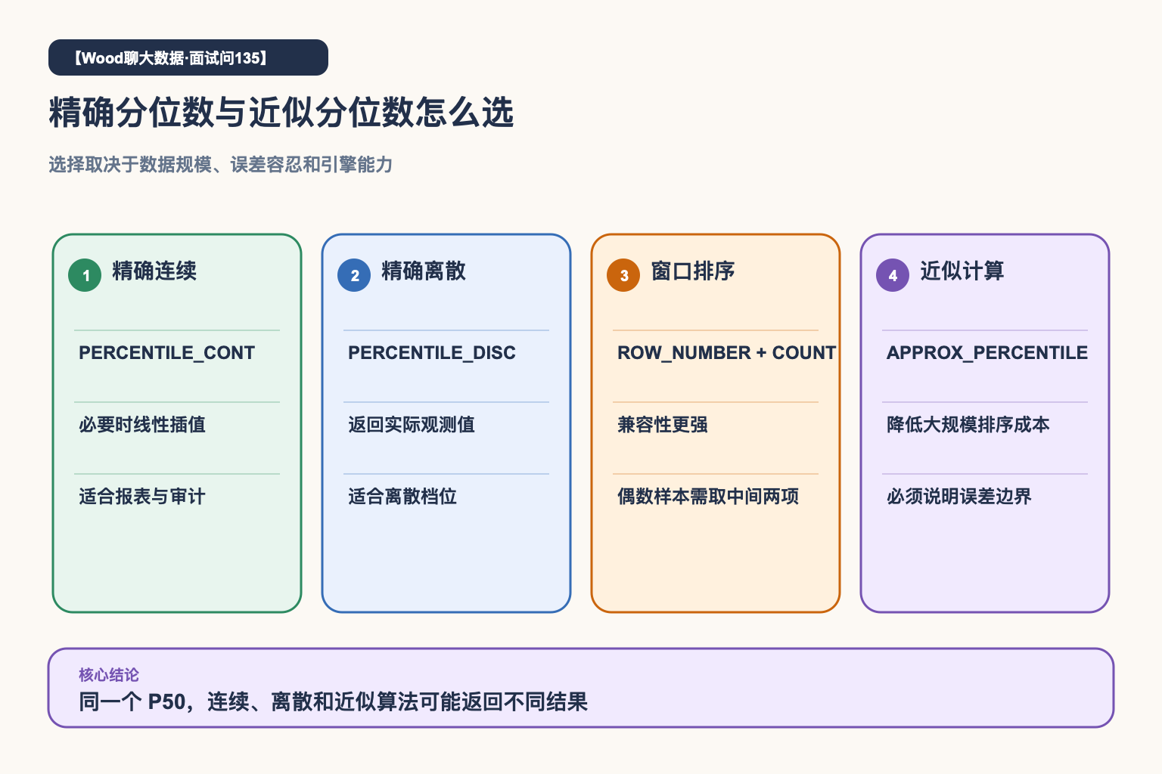Click the line 偶数样本需取中间两项

[x=708, y=497]
